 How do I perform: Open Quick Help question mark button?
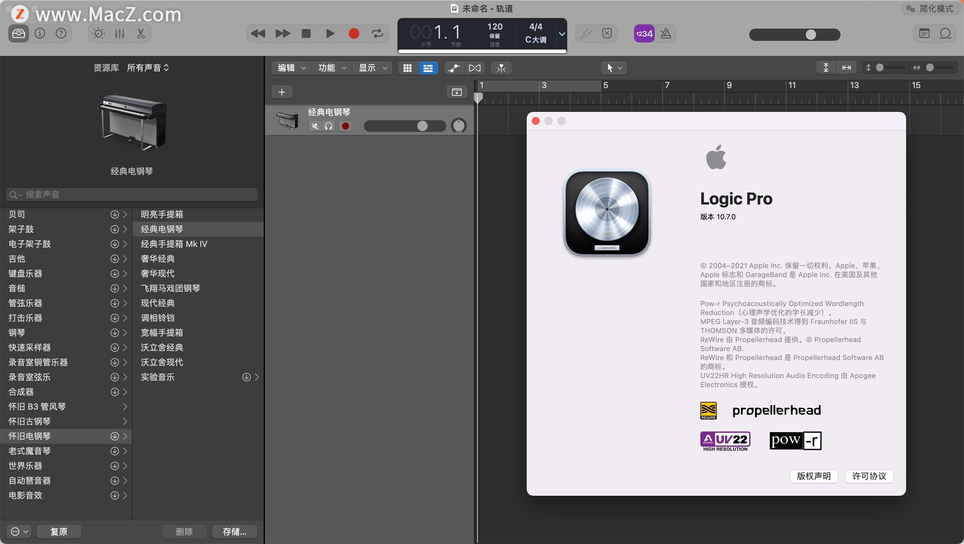(x=61, y=34)
